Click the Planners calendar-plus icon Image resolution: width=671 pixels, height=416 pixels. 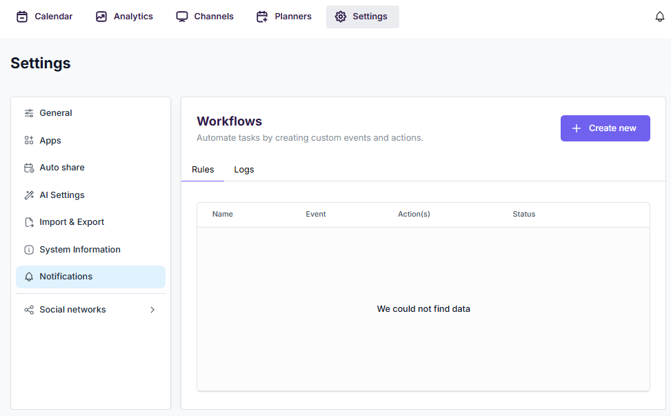[262, 17]
